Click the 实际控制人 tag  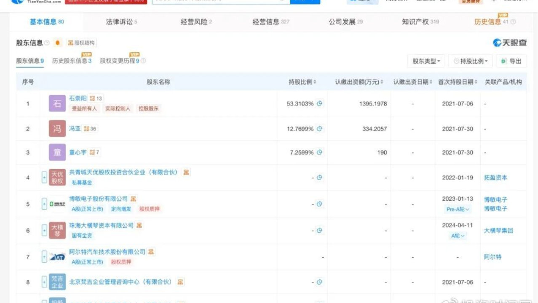118,109
